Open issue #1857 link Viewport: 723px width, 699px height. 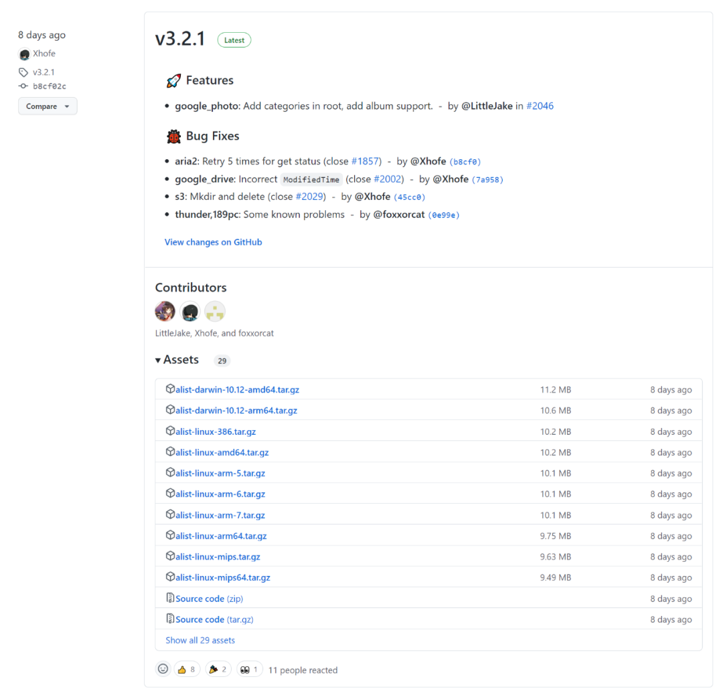click(x=366, y=161)
